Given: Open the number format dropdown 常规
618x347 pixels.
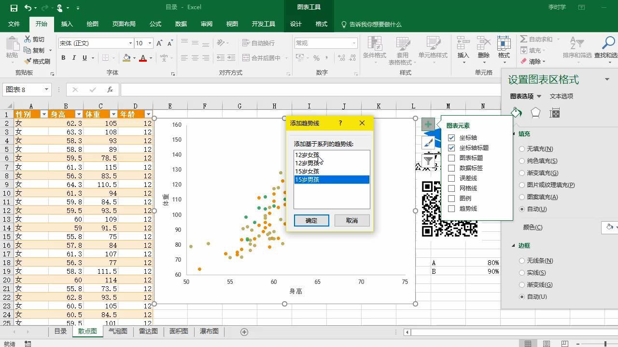Looking at the screenshot, I should pyautogui.click(x=354, y=43).
